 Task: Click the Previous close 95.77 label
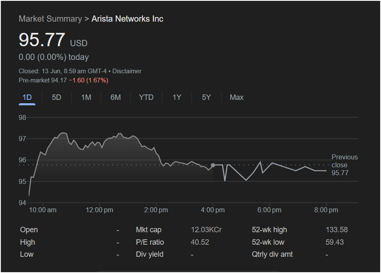pos(344,165)
